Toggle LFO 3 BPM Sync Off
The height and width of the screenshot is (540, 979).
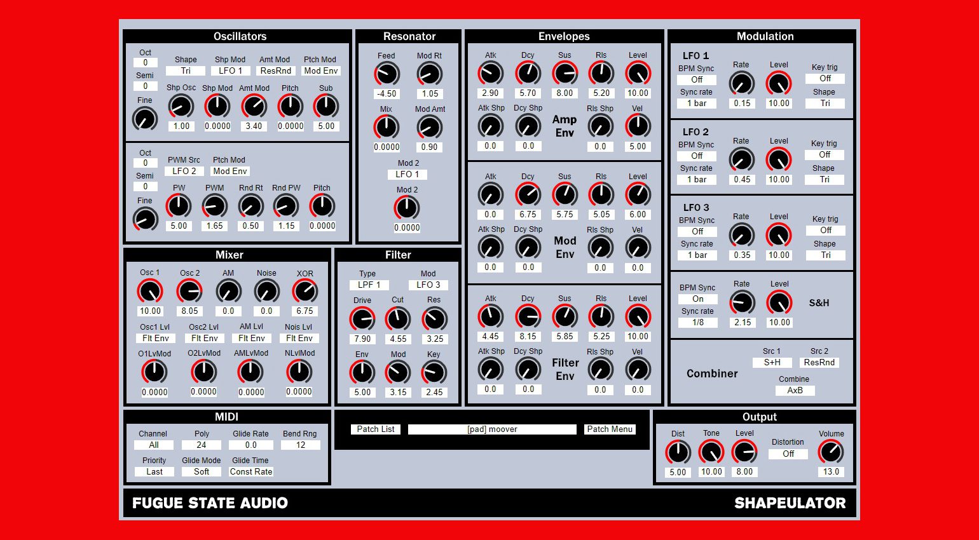coord(697,231)
